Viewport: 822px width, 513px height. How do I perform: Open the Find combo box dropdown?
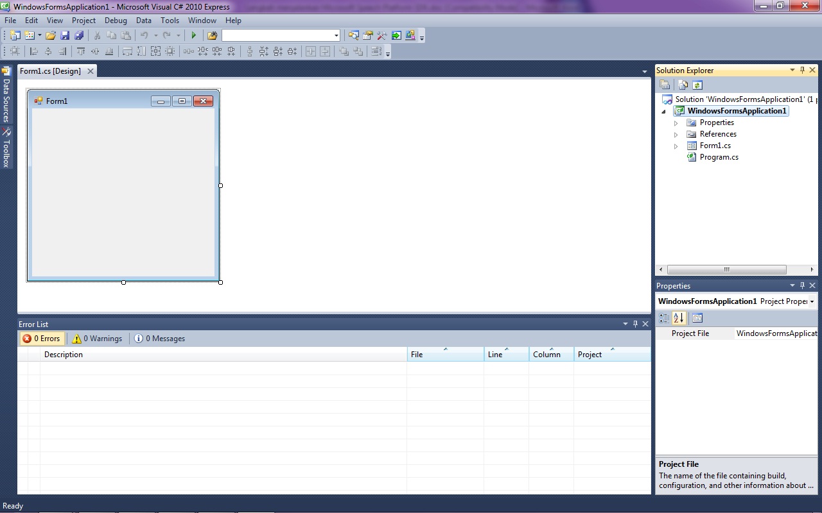[x=336, y=35]
